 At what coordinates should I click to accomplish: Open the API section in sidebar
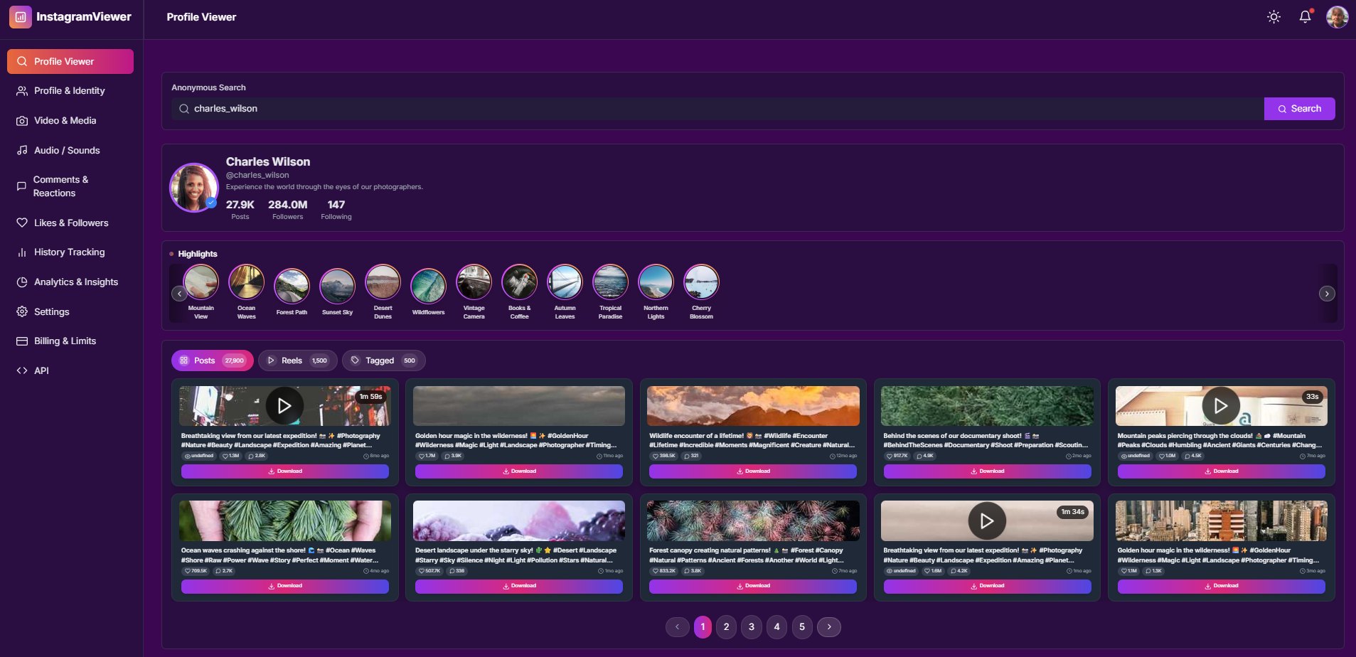[41, 371]
